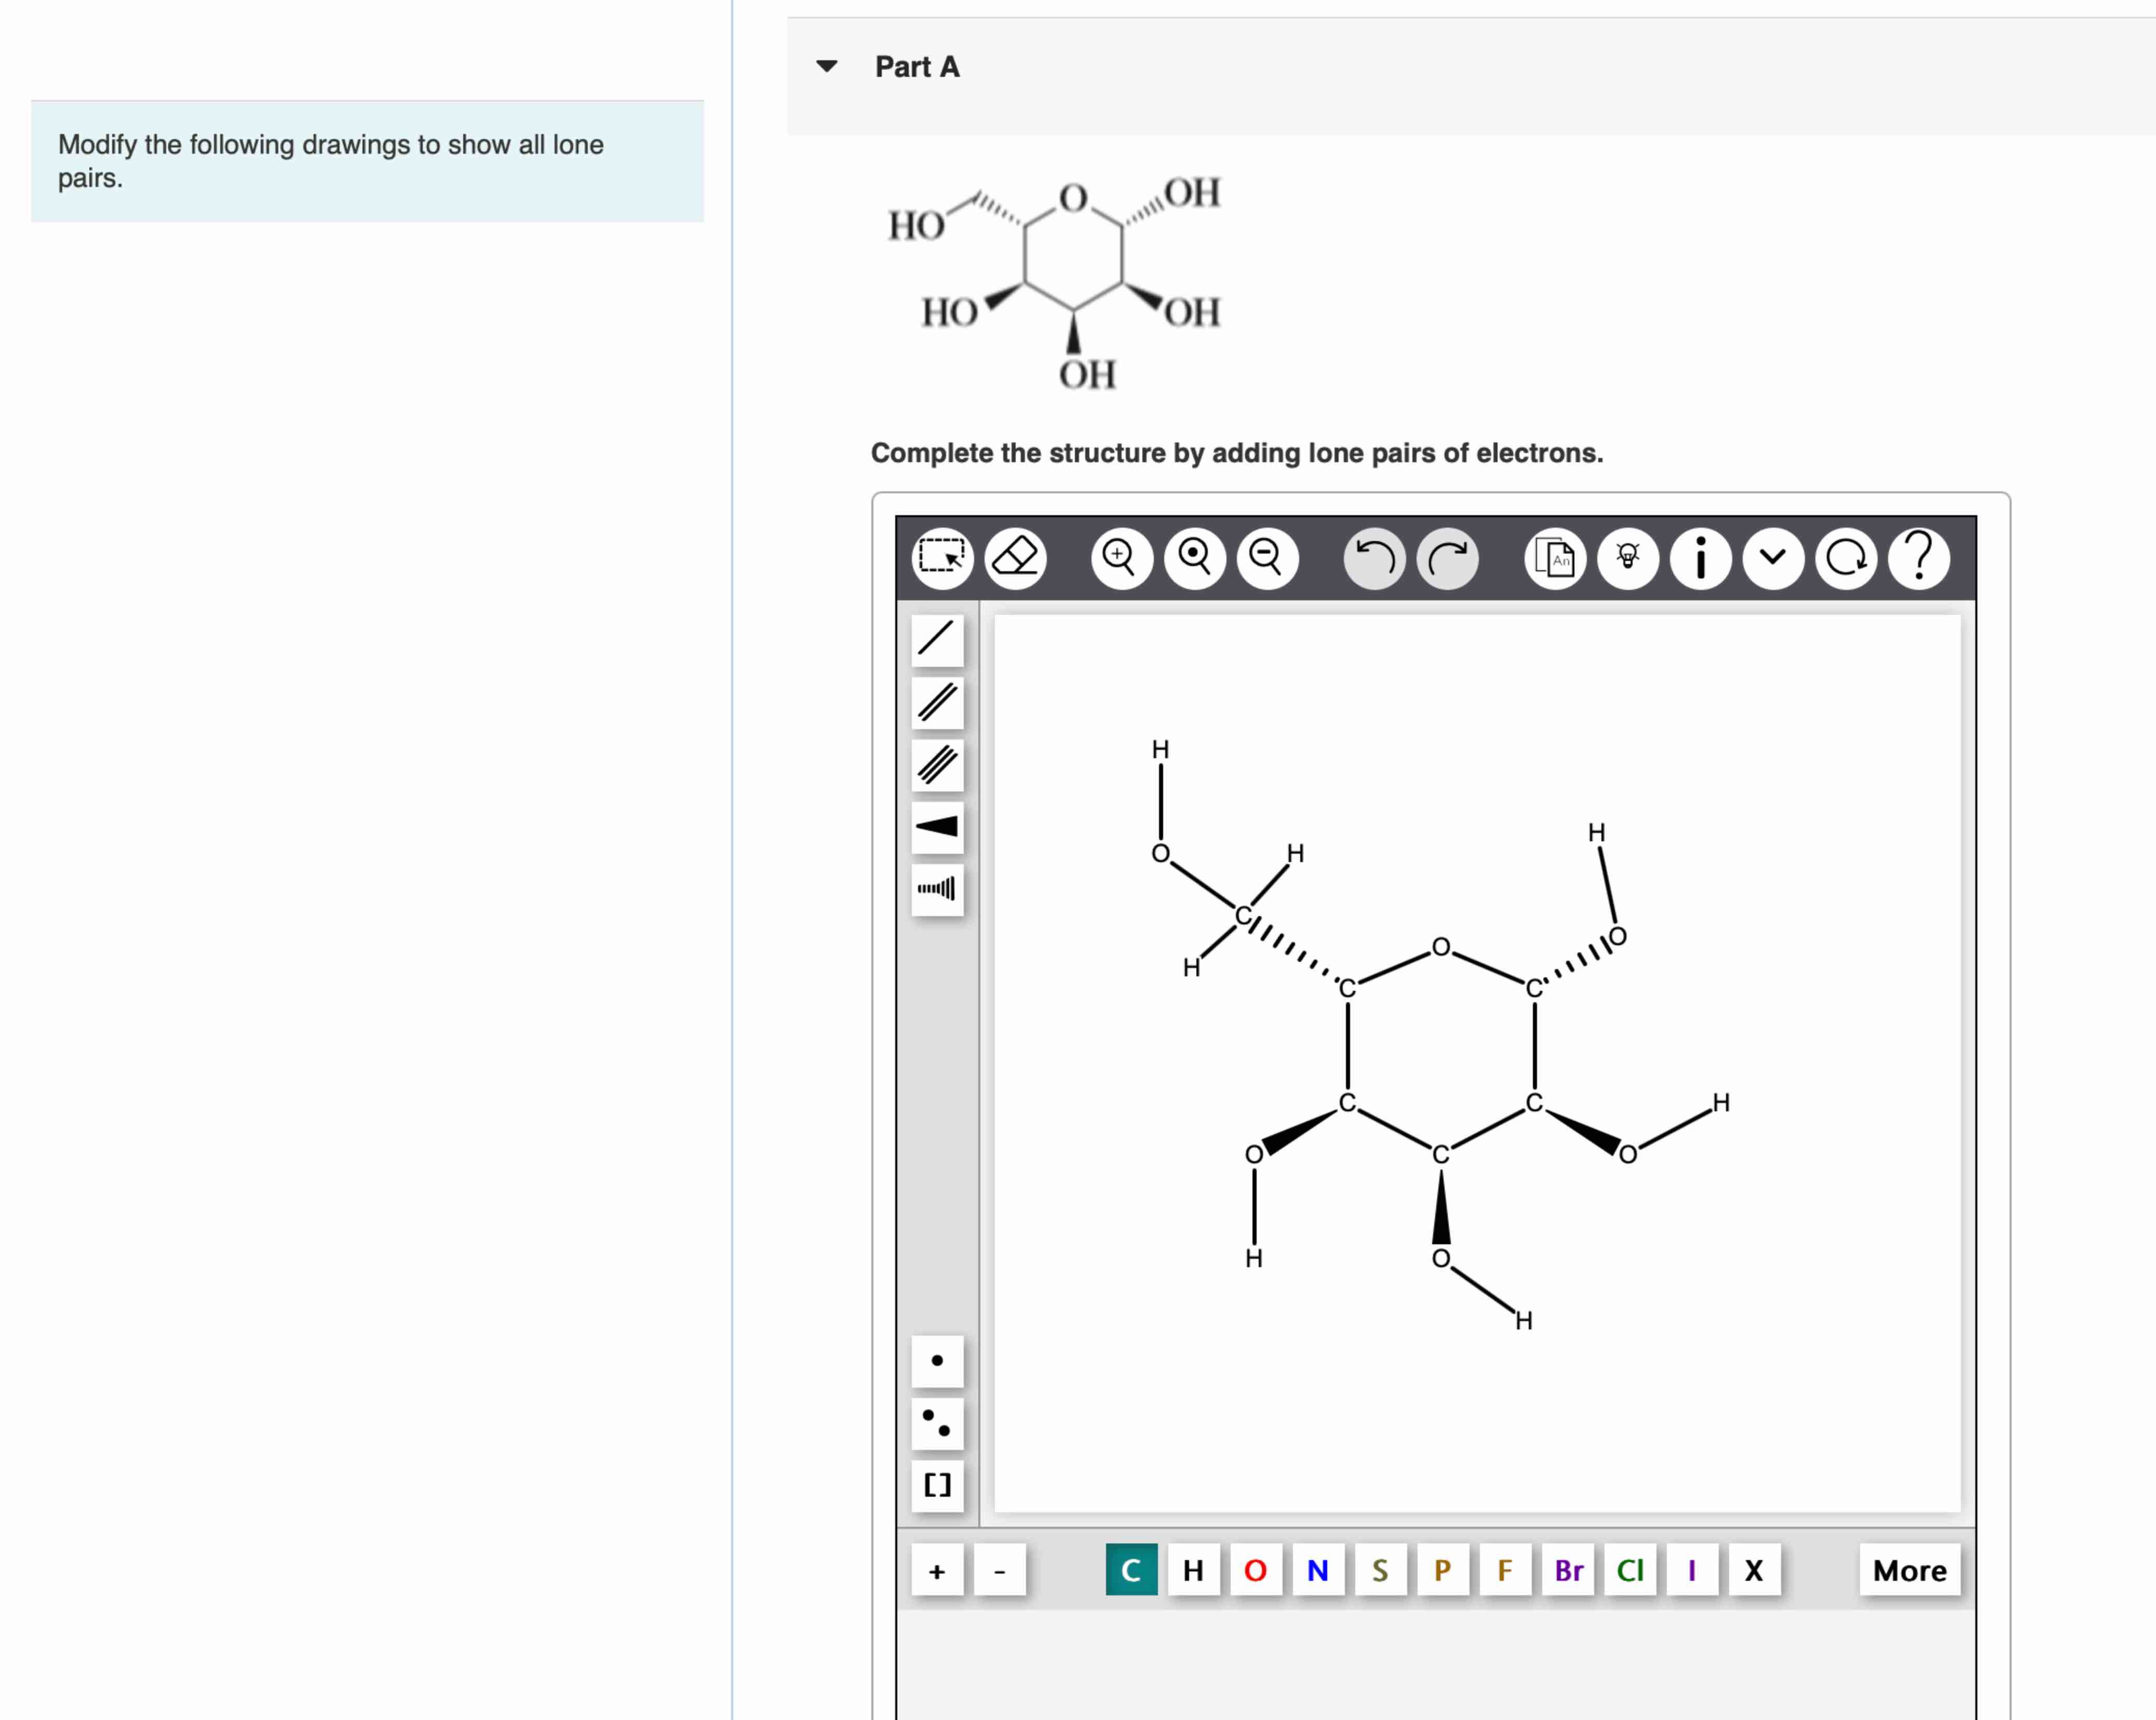Activate the eraser tool
Image resolution: width=2156 pixels, height=1720 pixels.
(1015, 558)
